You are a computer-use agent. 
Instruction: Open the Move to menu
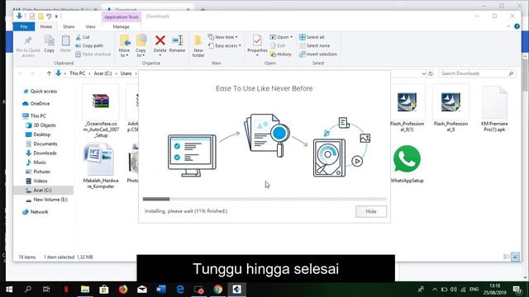(125, 46)
